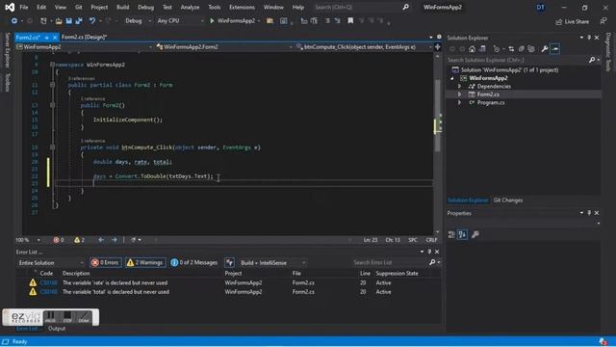Click the Navigate Backward icon in the toolbar
Viewport: 616px width, 347px height.
[13, 21]
